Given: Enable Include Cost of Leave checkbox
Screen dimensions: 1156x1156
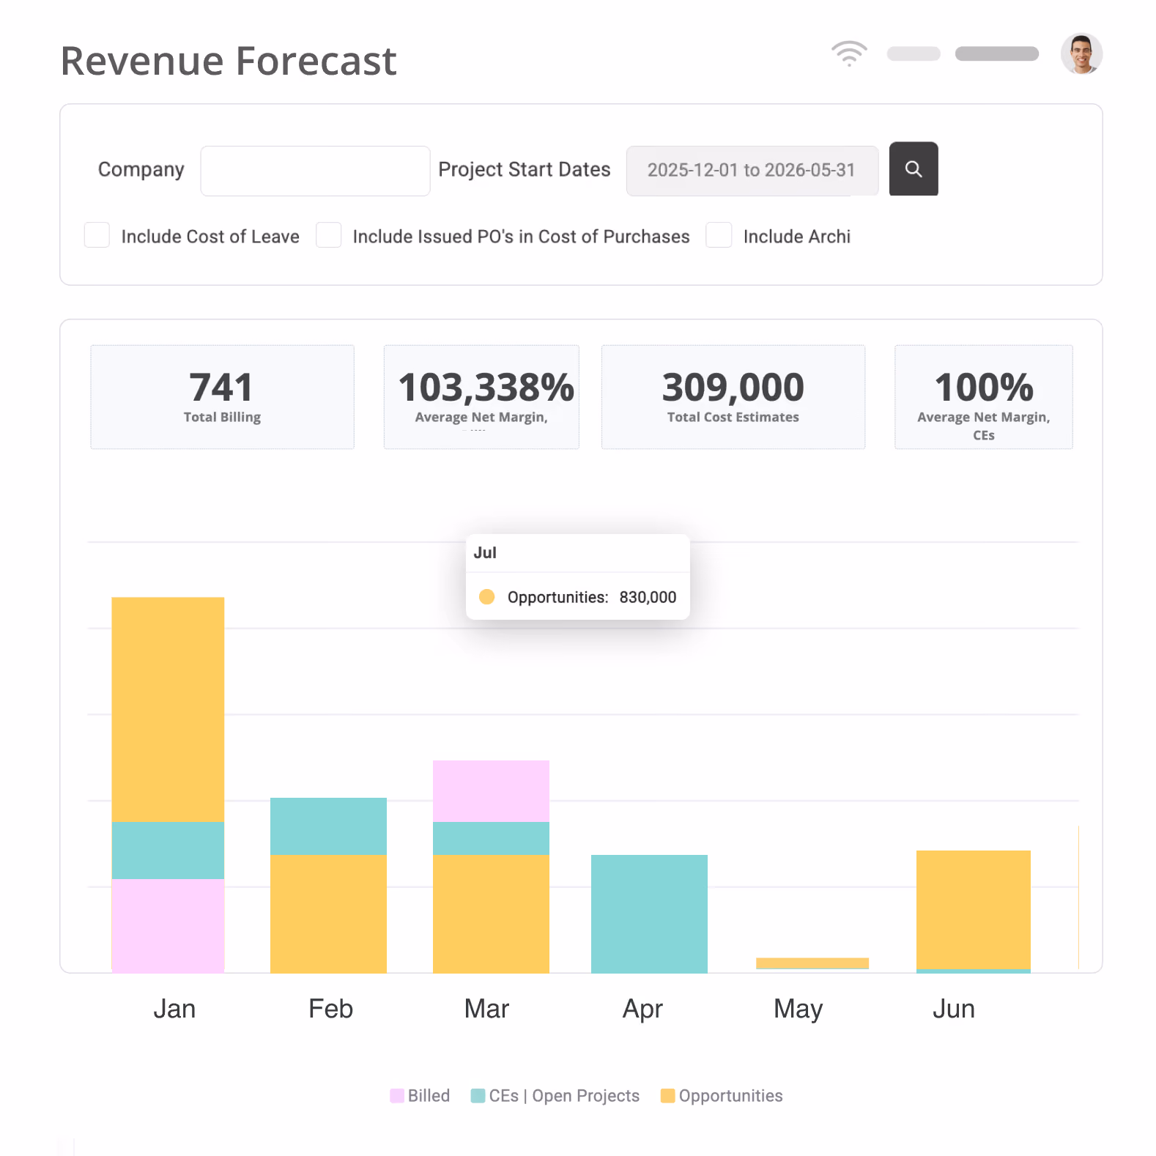Looking at the screenshot, I should [x=97, y=235].
